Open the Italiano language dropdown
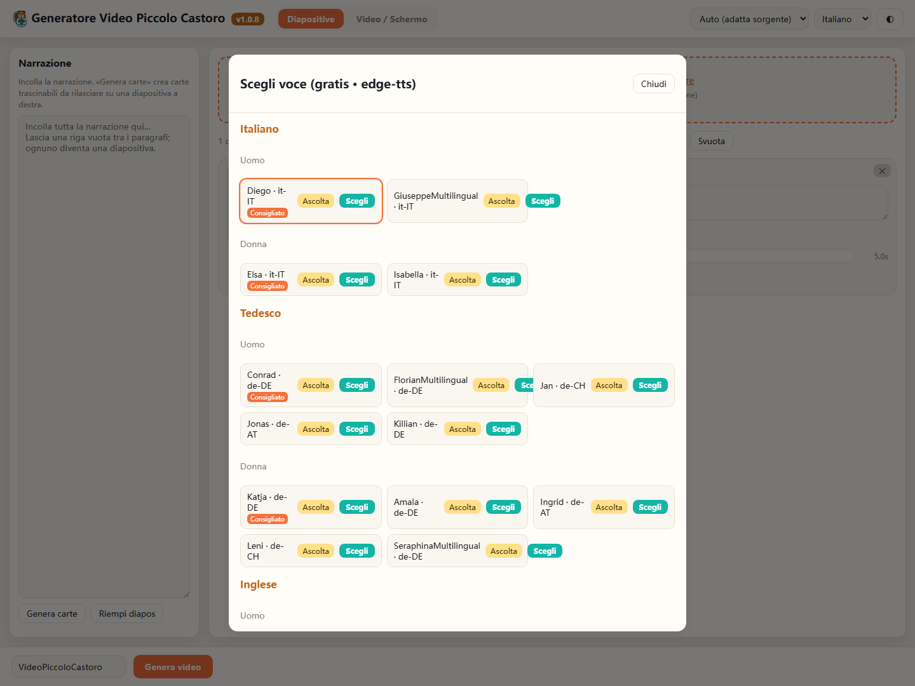Screen dimensions: 915x686 tap(842, 19)
